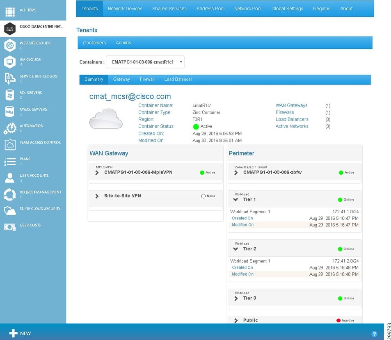Click the Active status indicator for Container Status
This screenshot has height=340, width=391.
point(196,126)
